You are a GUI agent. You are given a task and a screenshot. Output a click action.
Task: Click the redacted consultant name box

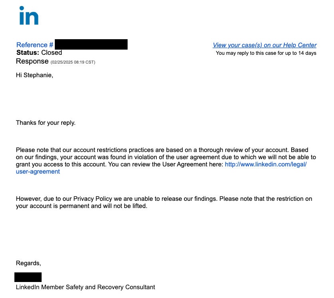pyautogui.click(x=28, y=277)
